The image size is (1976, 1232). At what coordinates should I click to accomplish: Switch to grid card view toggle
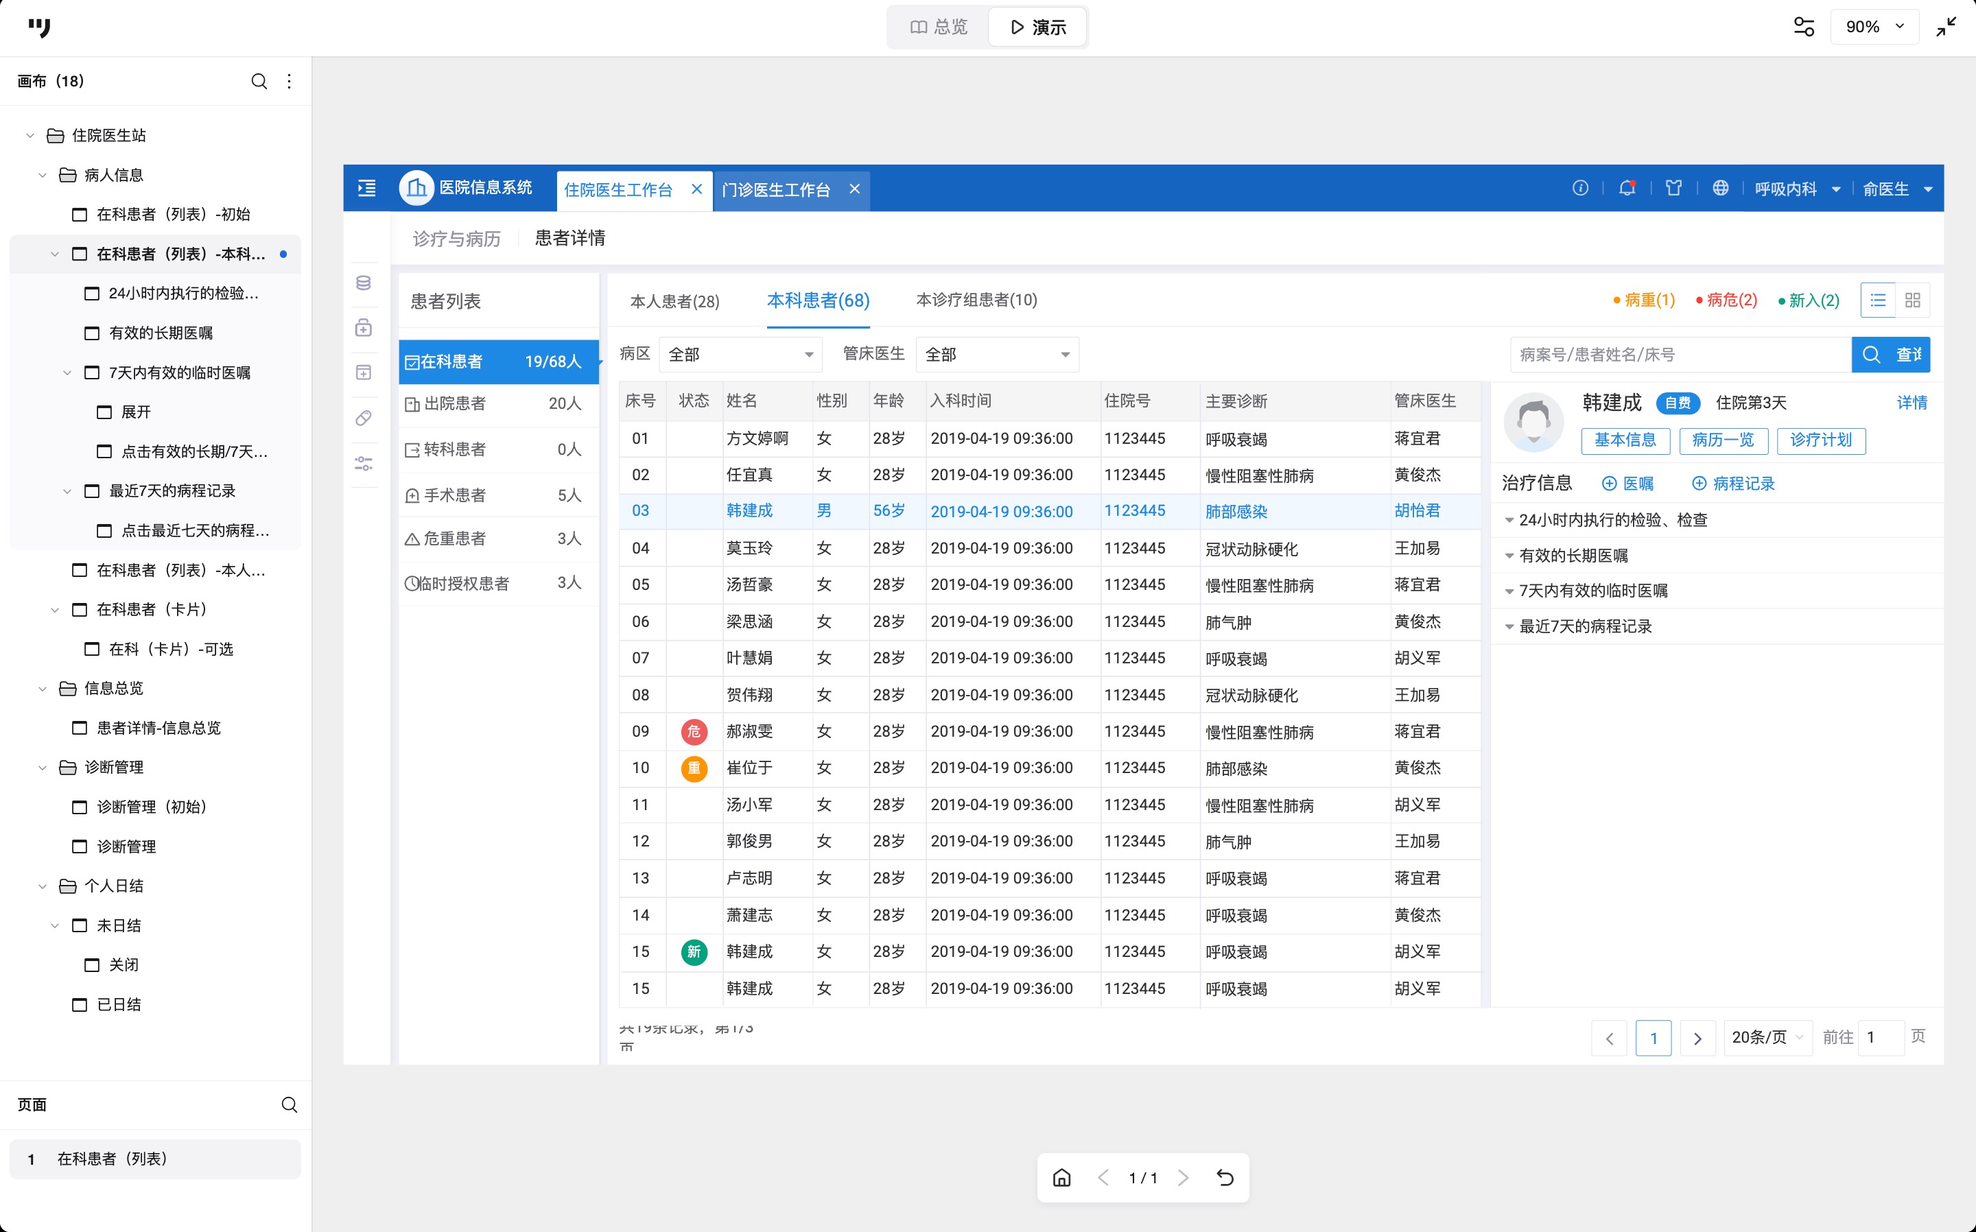click(x=1912, y=300)
